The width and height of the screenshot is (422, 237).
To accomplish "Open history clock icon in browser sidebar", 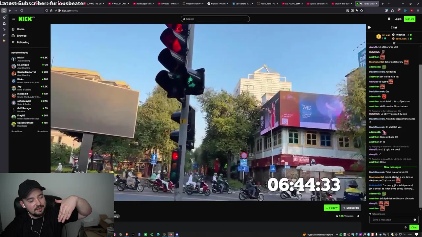I will tap(4, 29).
